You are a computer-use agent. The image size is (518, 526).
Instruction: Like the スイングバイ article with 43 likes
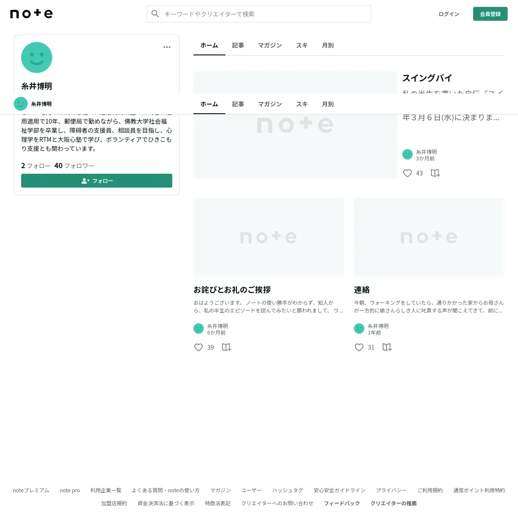pos(407,173)
